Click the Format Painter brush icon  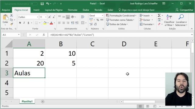12,24
